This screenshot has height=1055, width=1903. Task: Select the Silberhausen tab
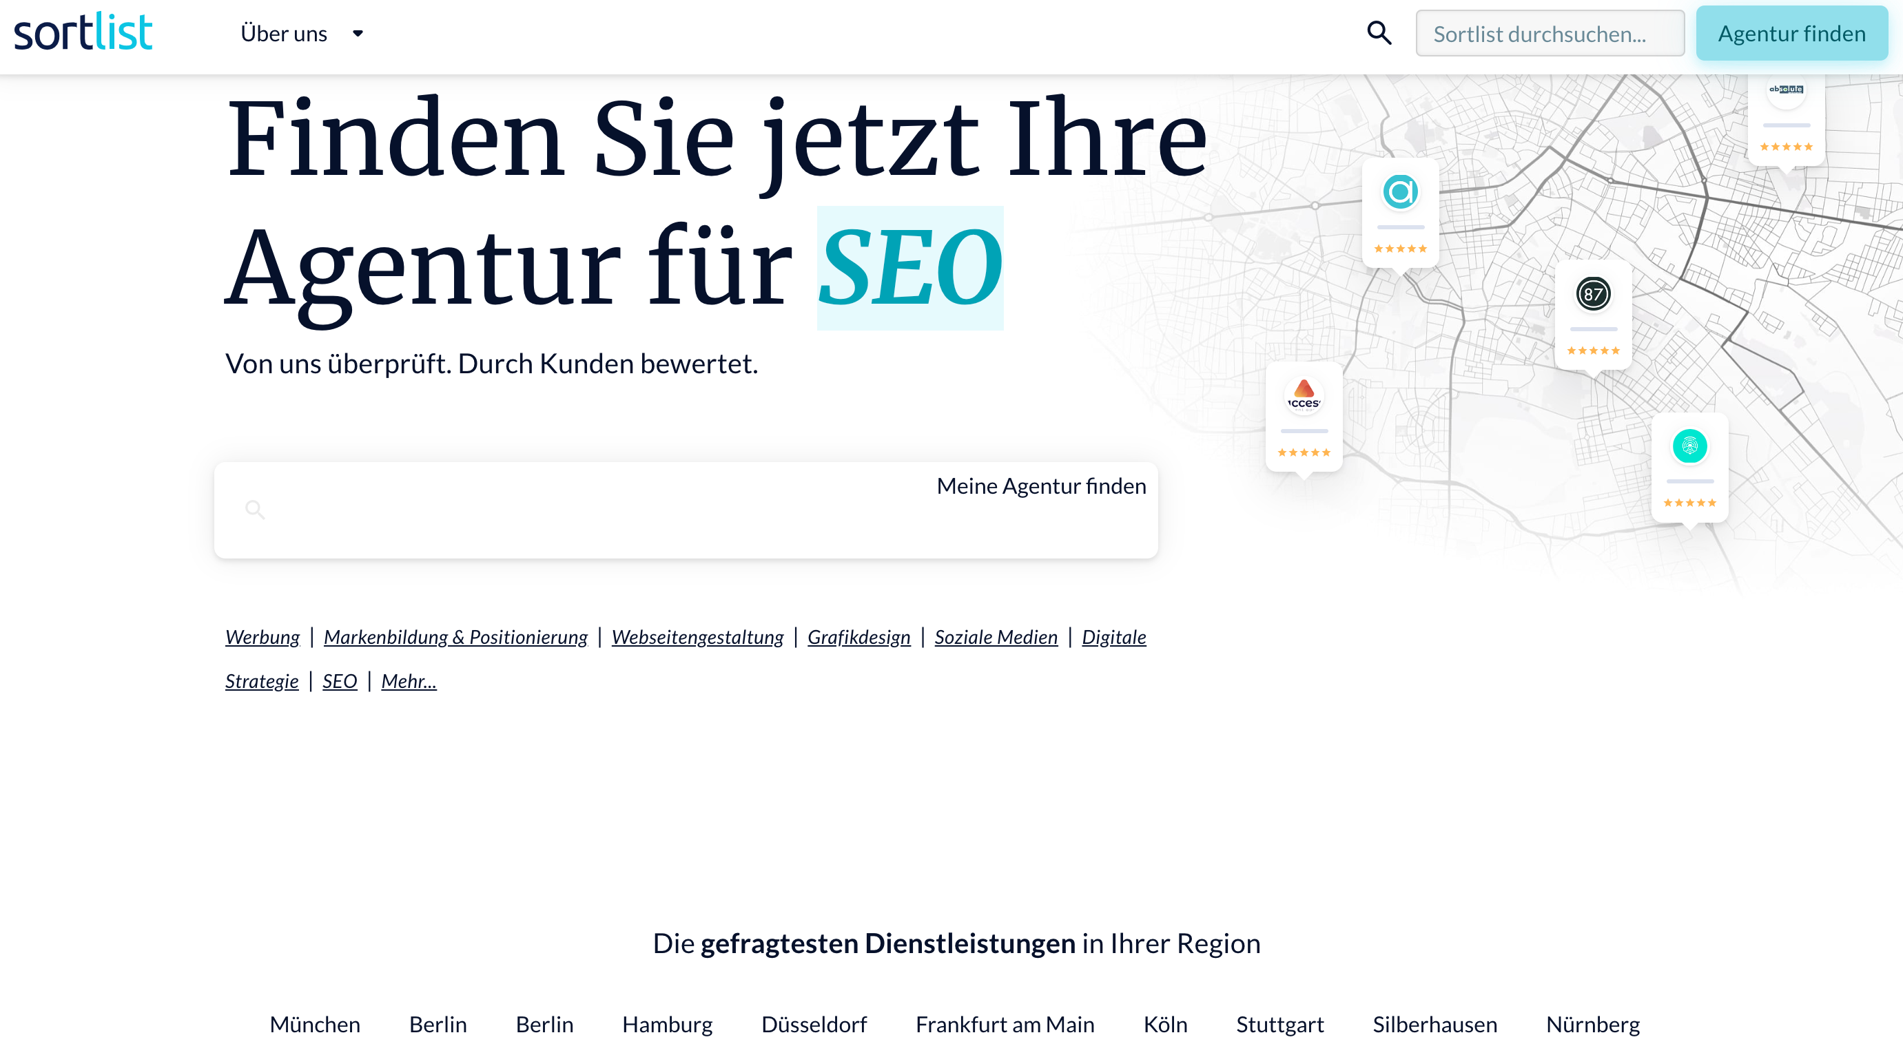[1434, 1024]
